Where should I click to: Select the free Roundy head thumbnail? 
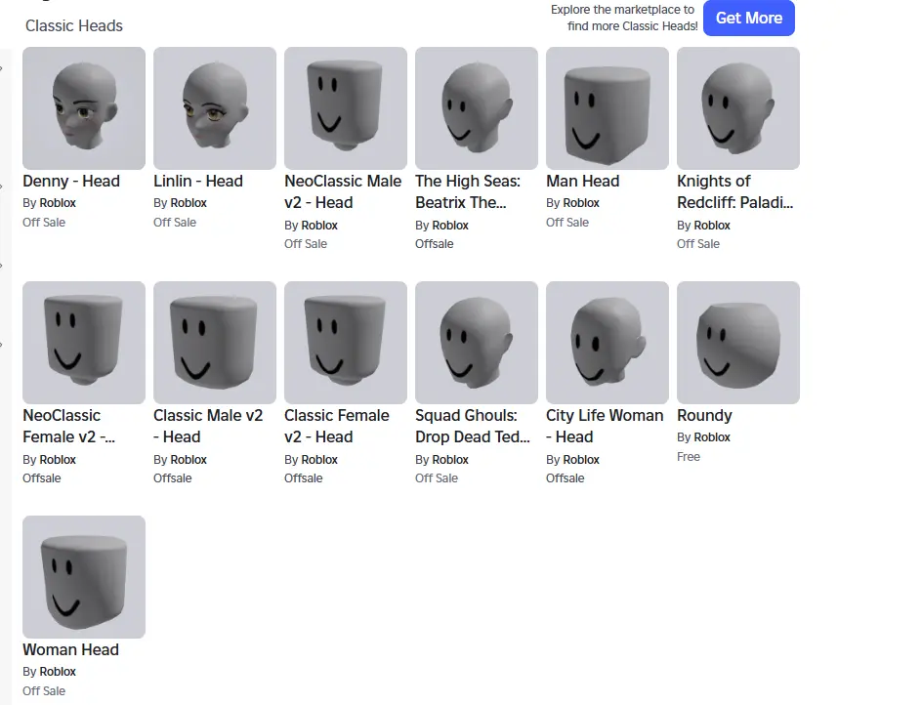pos(738,342)
